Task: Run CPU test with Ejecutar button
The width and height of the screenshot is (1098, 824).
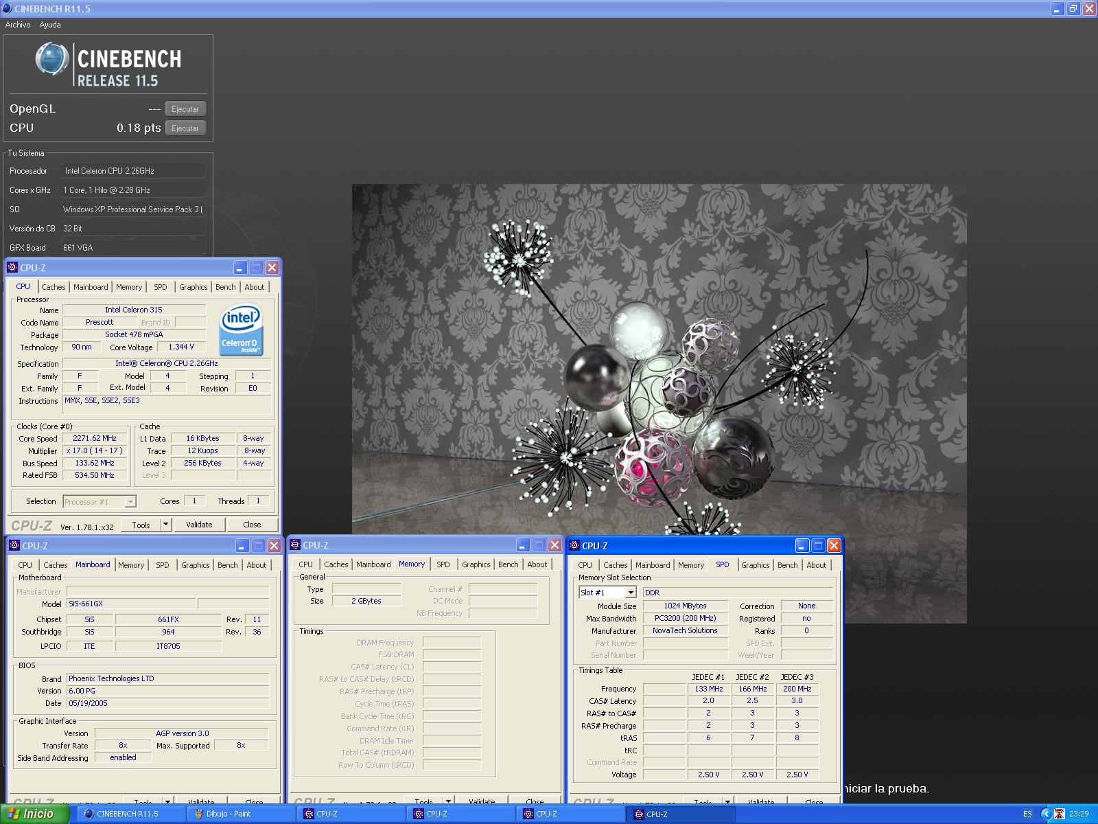Action: point(185,128)
